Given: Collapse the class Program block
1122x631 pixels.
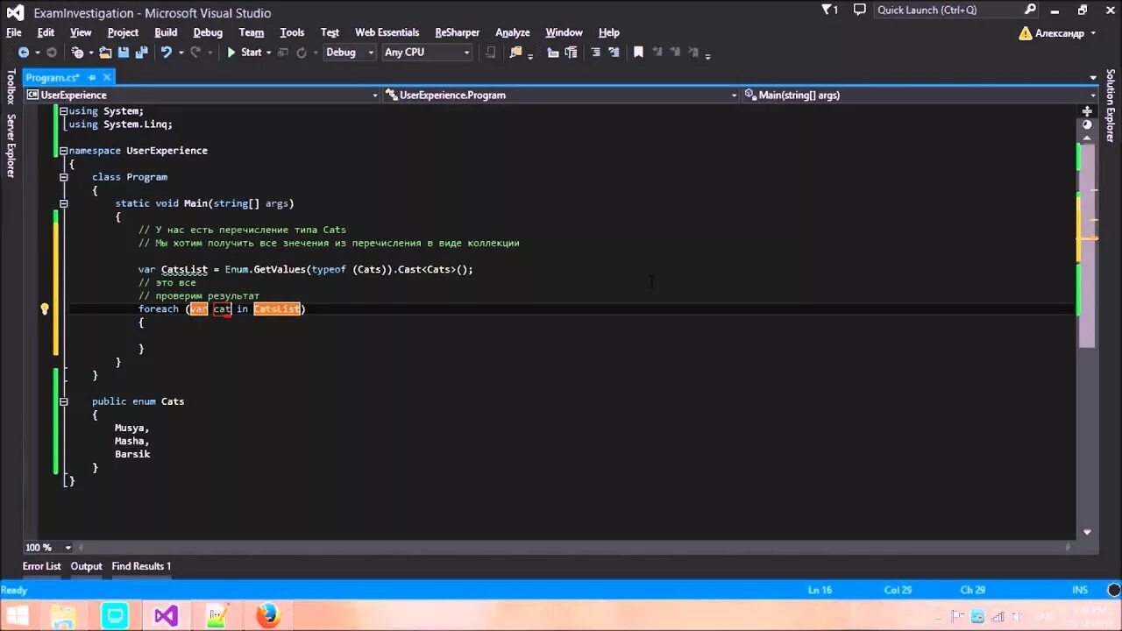Looking at the screenshot, I should (x=63, y=177).
